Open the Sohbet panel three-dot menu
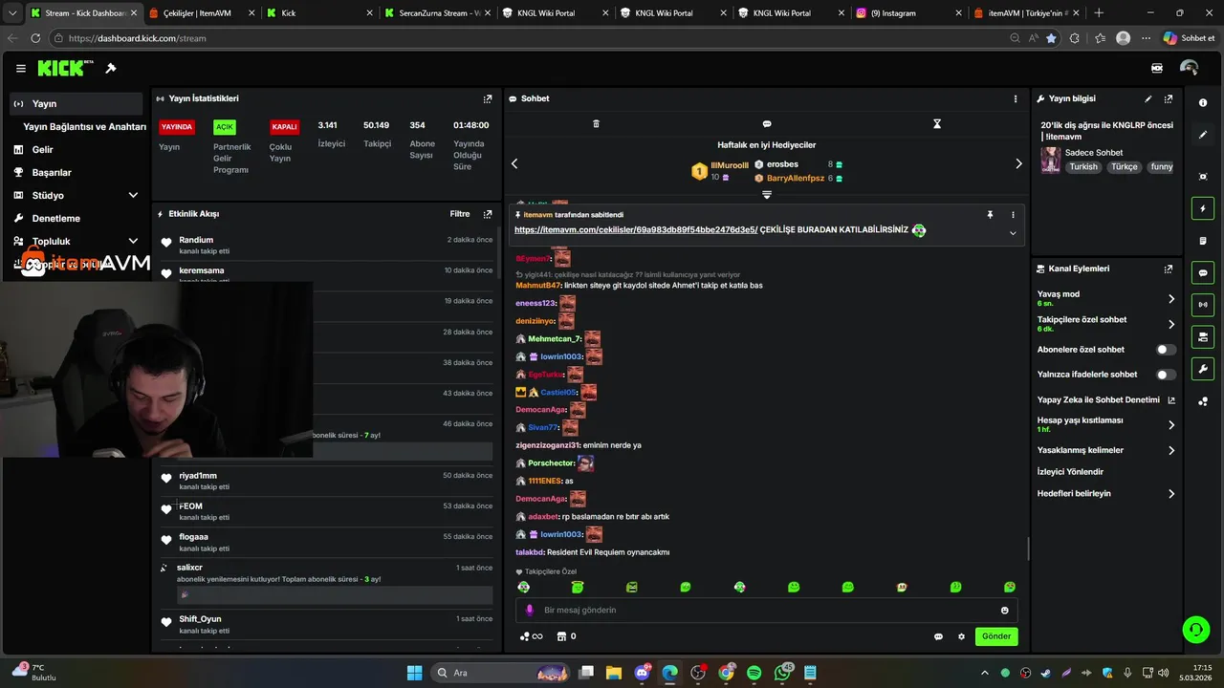The height and width of the screenshot is (688, 1224). click(x=1016, y=98)
